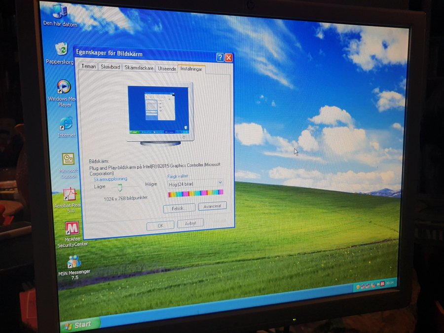Screen dimensions: 444x333
Task: Cancel with the Avbryt button
Action: [190, 223]
